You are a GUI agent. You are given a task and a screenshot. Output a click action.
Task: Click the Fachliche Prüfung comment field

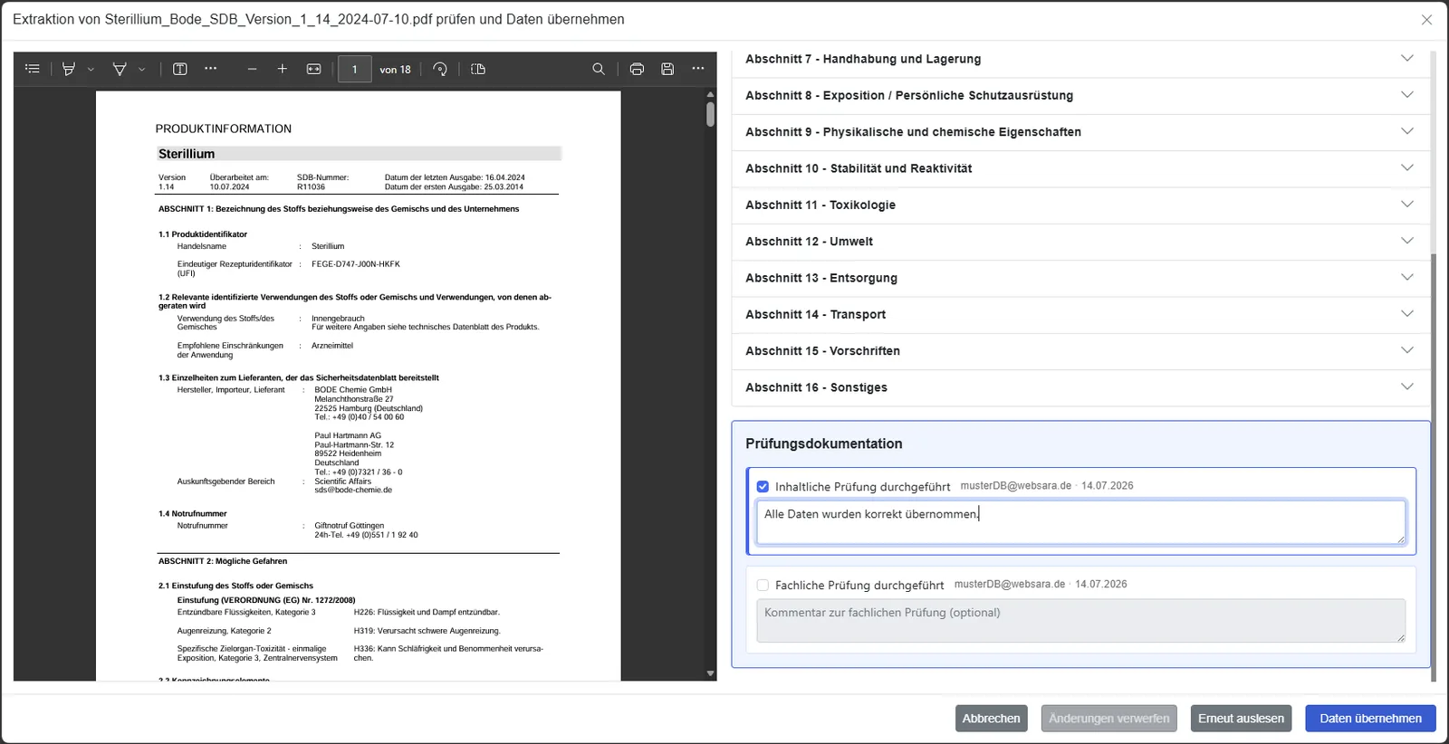coord(1080,621)
